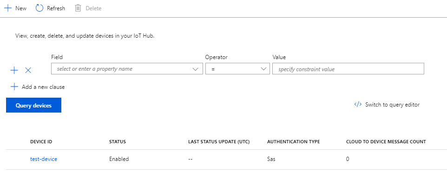Click the circular Refresh arrow icon
The image size is (447, 180).
[39, 8]
